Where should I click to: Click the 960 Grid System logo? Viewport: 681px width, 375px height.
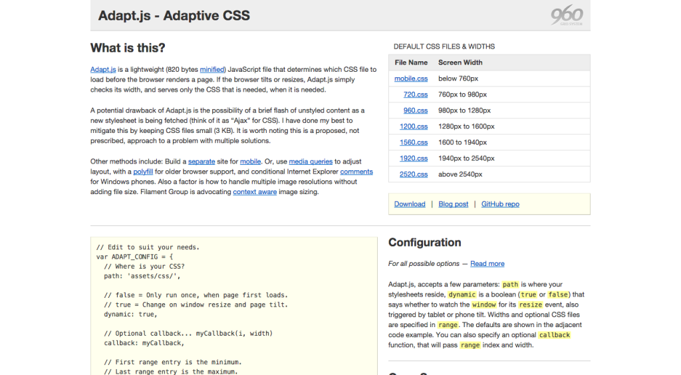click(x=567, y=15)
